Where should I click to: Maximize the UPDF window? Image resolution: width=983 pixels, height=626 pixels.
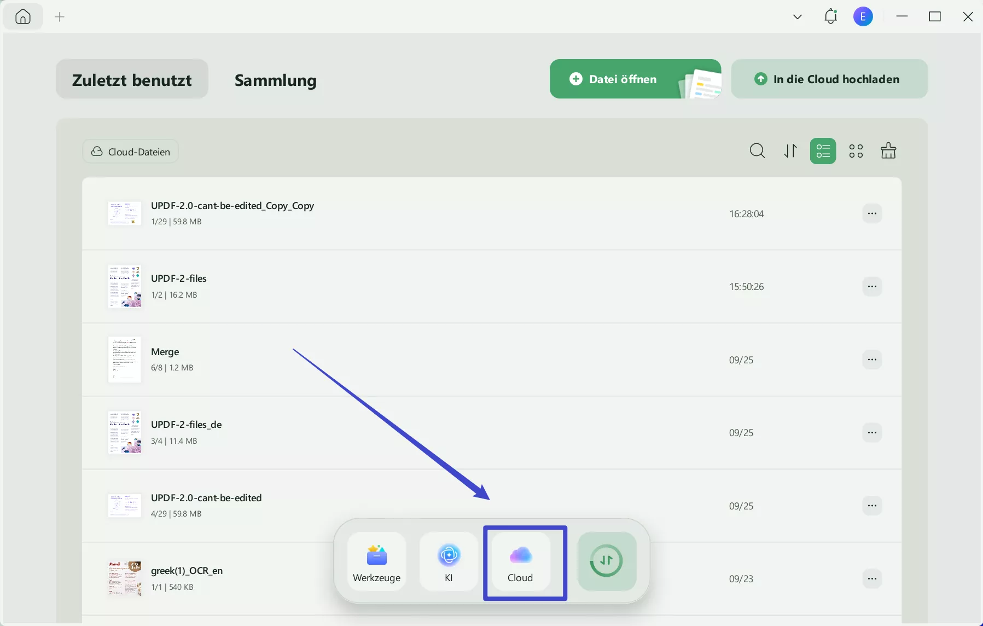[935, 17]
